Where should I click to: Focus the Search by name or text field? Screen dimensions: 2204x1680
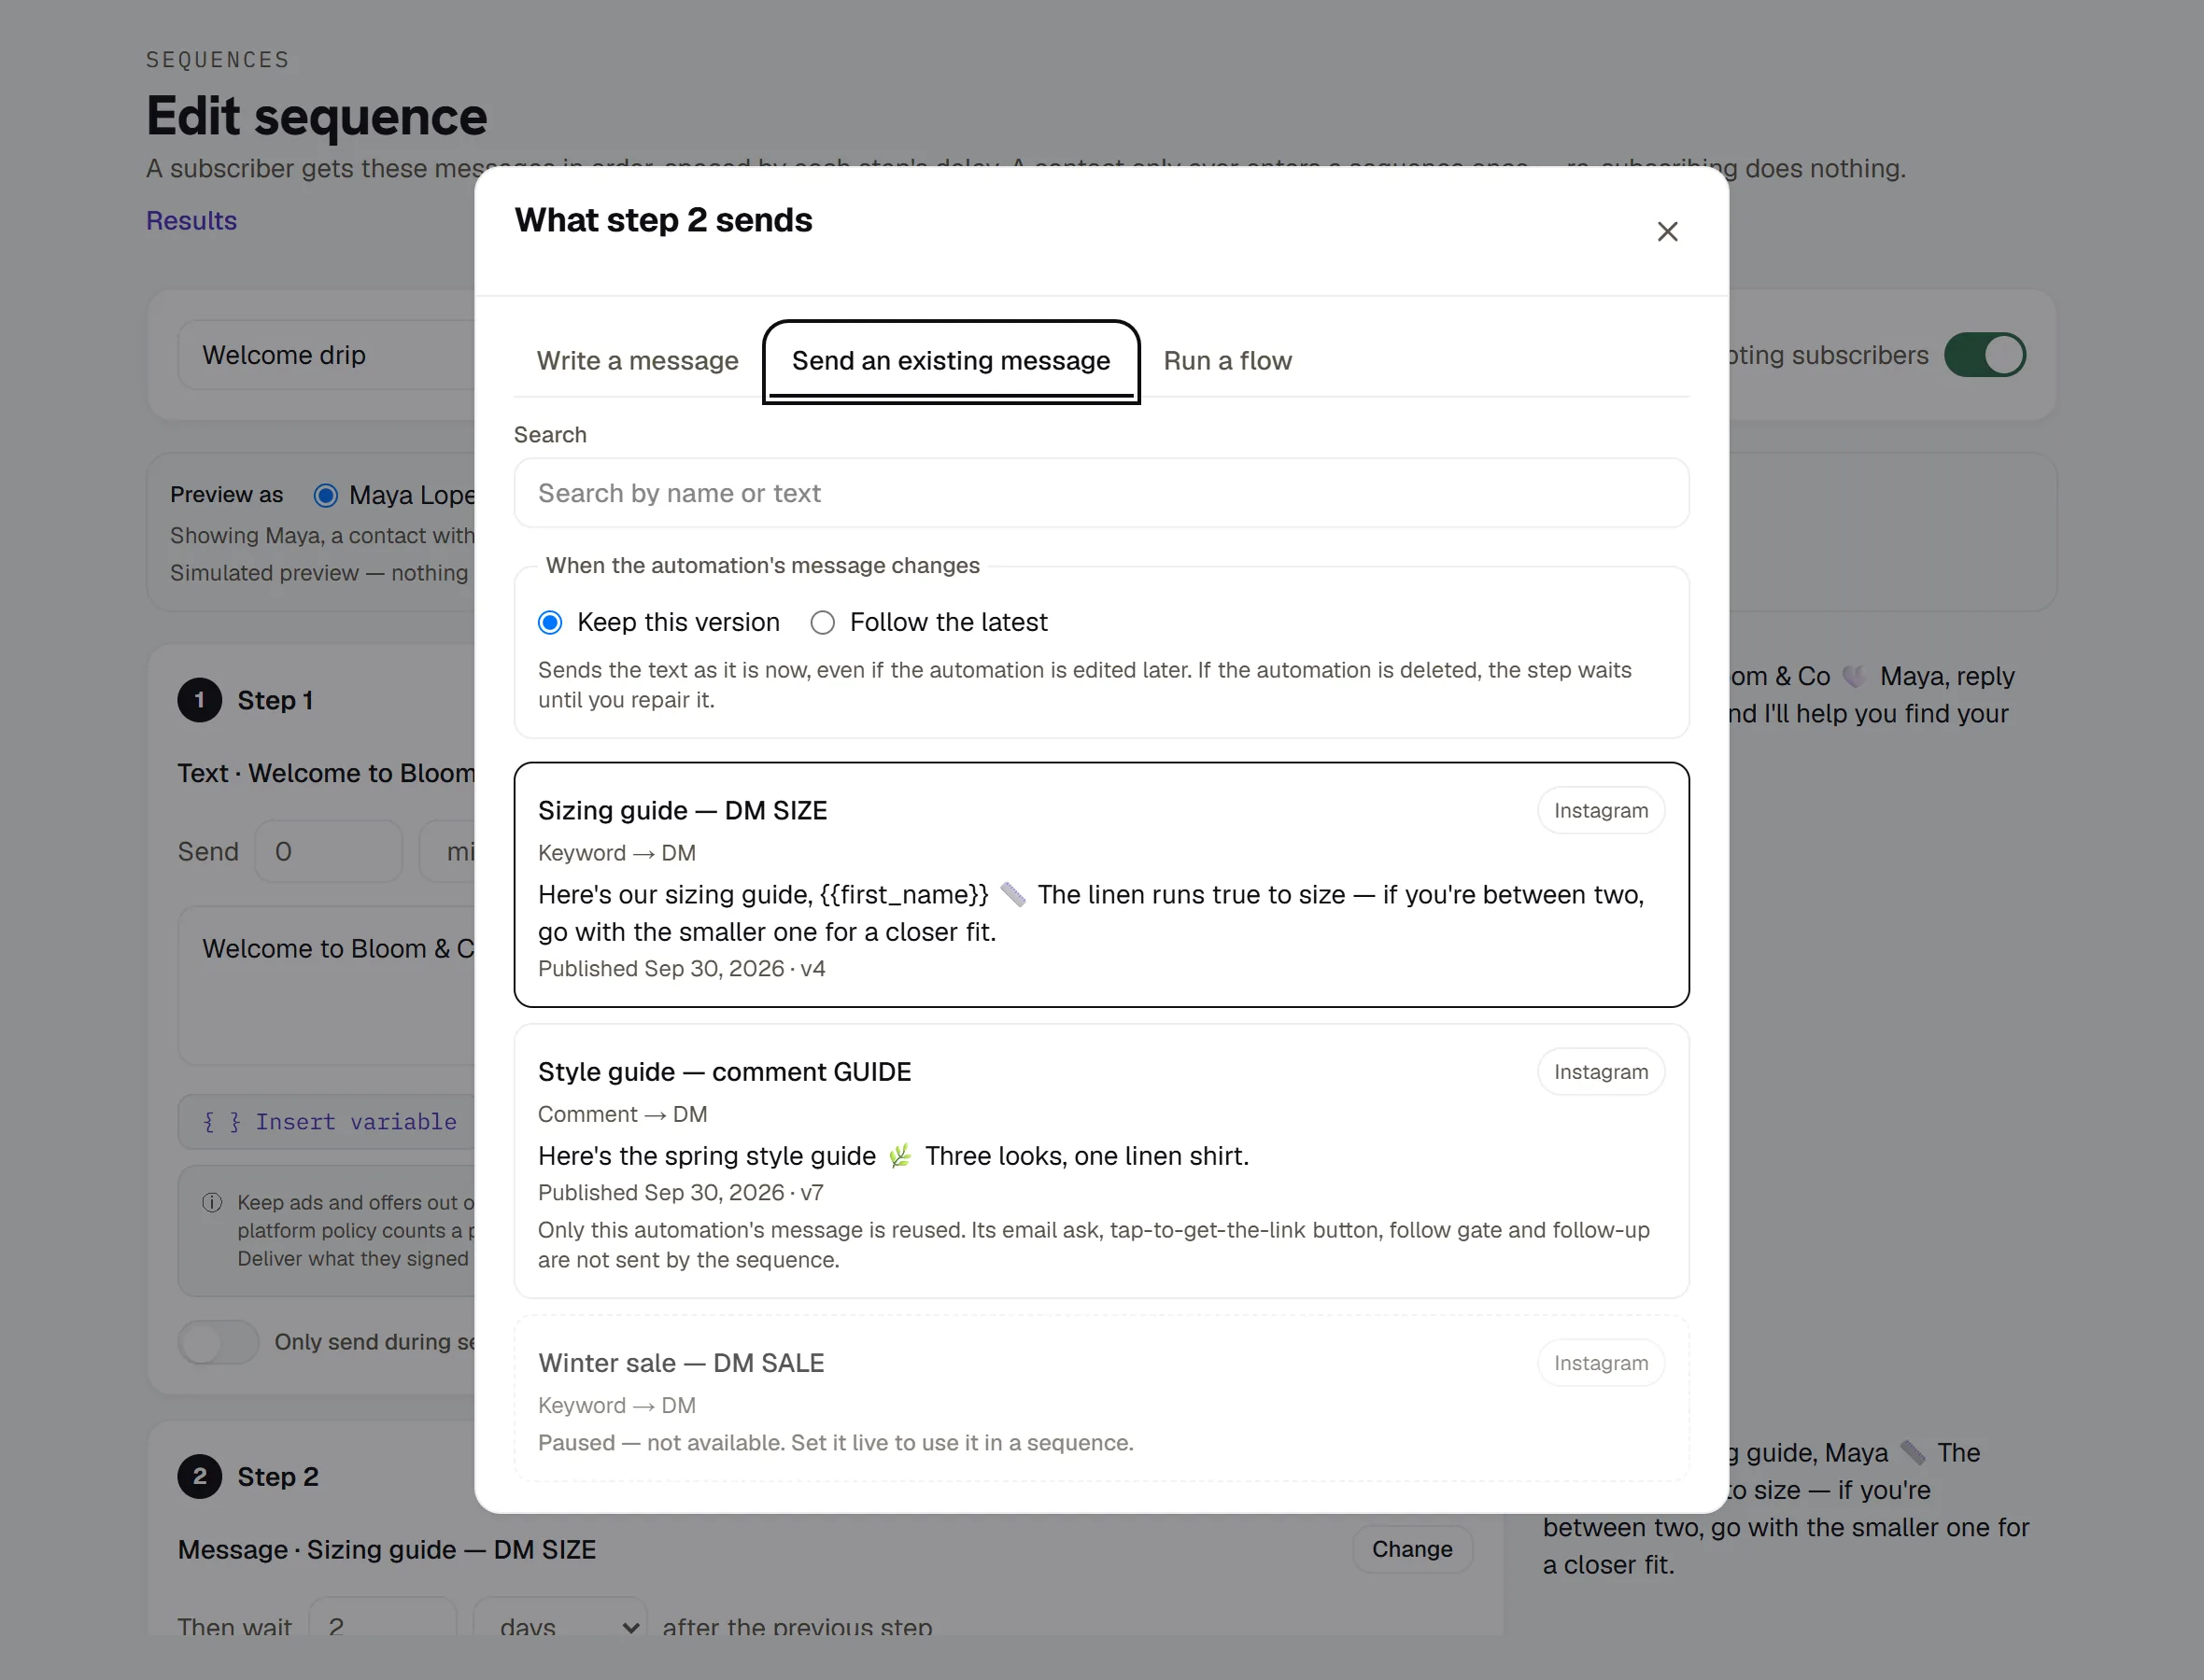coord(1101,493)
